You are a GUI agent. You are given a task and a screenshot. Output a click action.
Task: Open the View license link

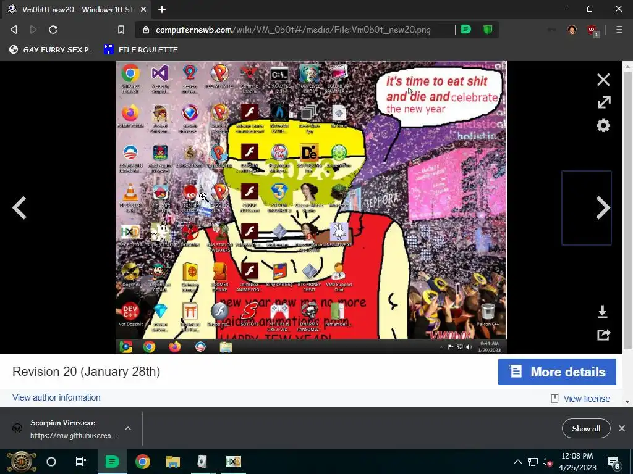tap(587, 399)
